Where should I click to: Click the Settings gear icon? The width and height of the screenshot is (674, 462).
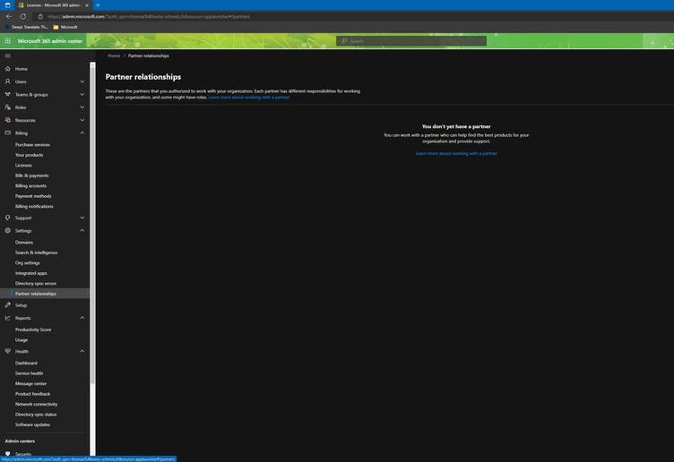[8, 231]
